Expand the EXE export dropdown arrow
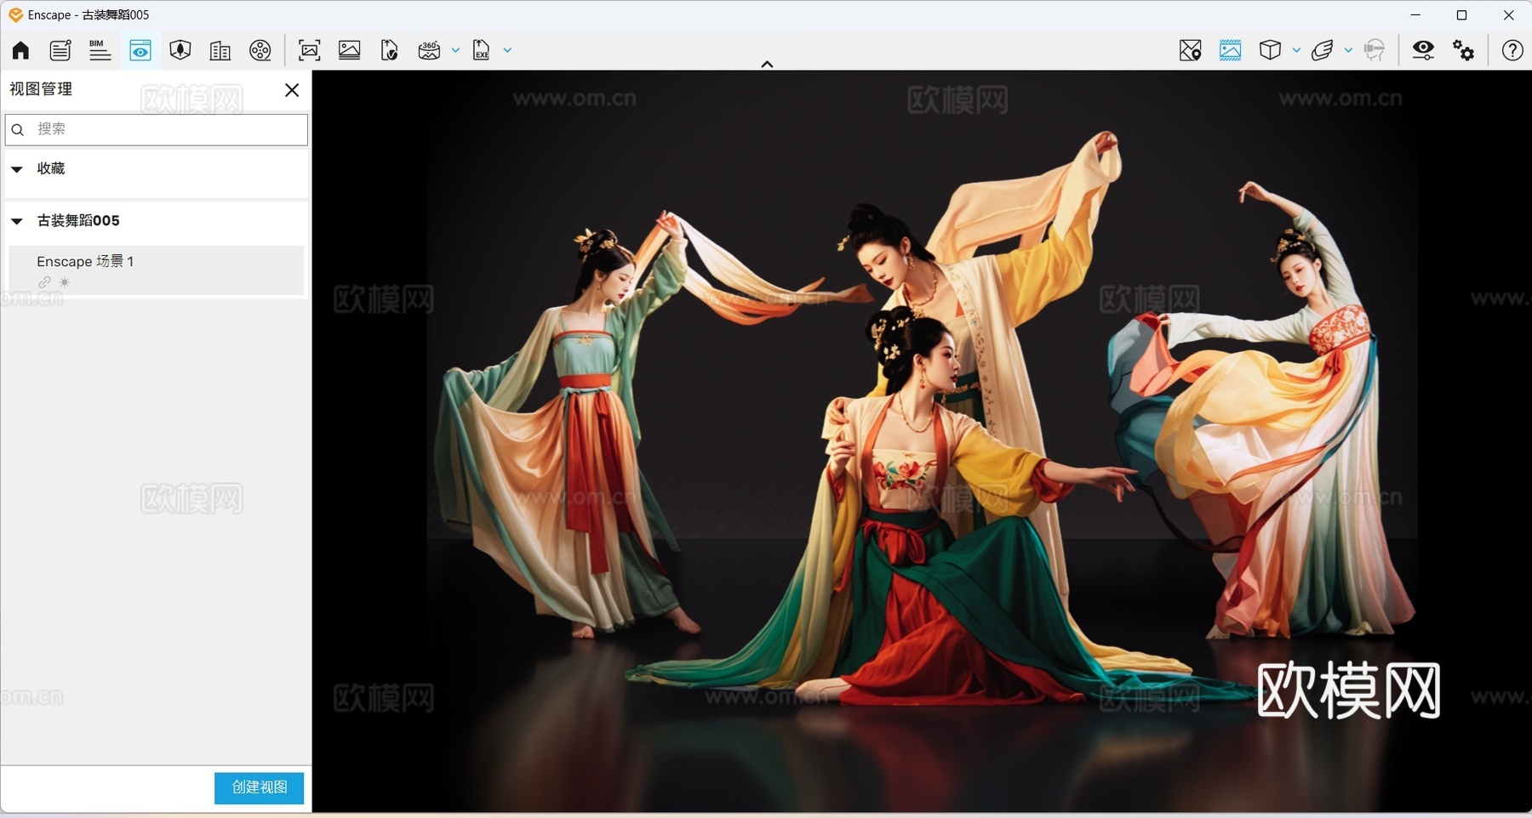This screenshot has width=1532, height=818. coord(507,51)
